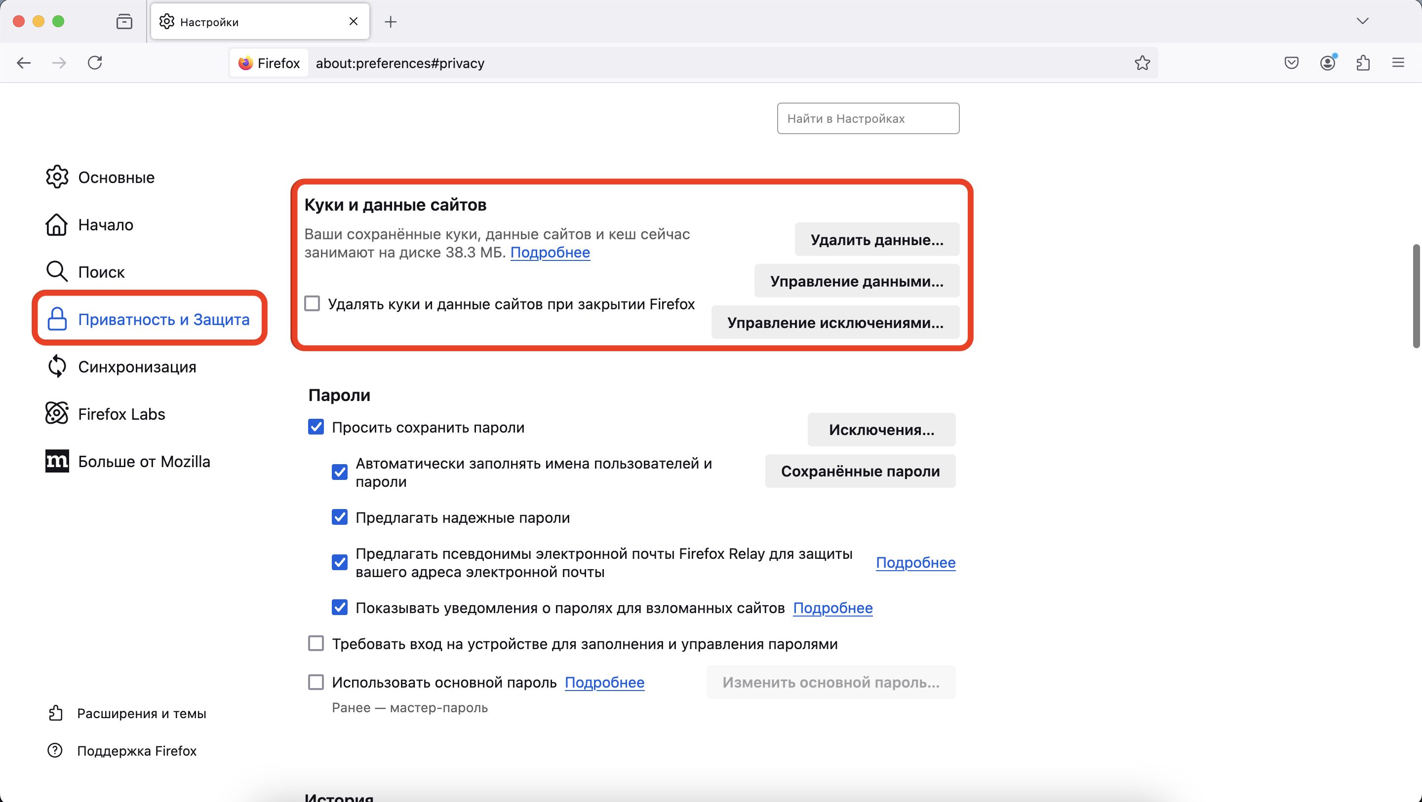Click the page vertical scrollbar thumb
Viewport: 1422px width, 802px height.
[x=1417, y=295]
